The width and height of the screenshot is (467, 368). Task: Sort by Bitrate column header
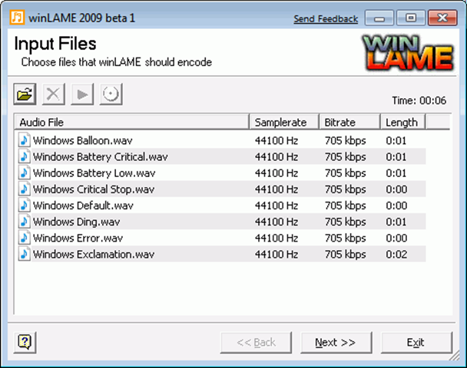click(349, 122)
